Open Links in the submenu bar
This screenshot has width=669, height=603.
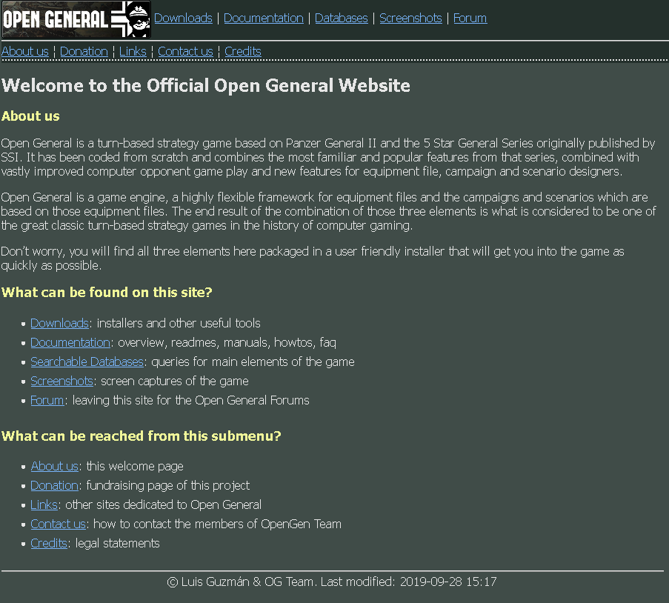(x=133, y=51)
